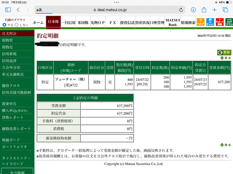The image size is (233, 174).
Task: Open the red サポート動画 icon
Action: coord(220,22)
